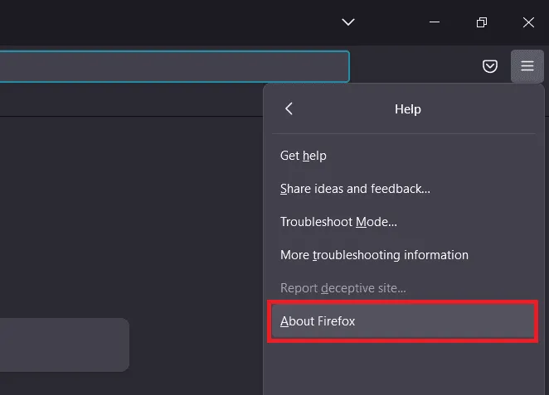Go back from the Help submenu
549x395 pixels.
pyautogui.click(x=289, y=108)
